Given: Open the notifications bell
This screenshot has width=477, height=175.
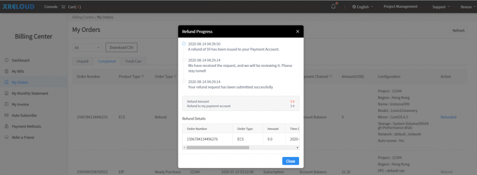Looking at the screenshot, I should point(334,6).
